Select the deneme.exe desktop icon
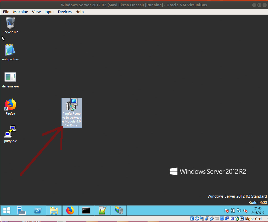This screenshot has width=268, height=222. coord(10,80)
